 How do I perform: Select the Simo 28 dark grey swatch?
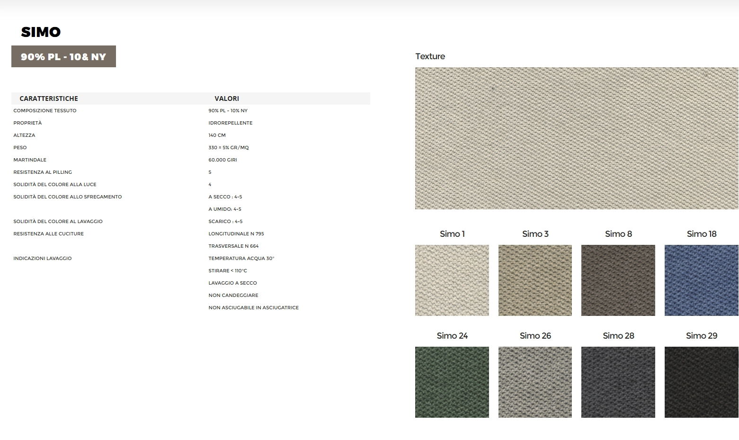pyautogui.click(x=618, y=382)
